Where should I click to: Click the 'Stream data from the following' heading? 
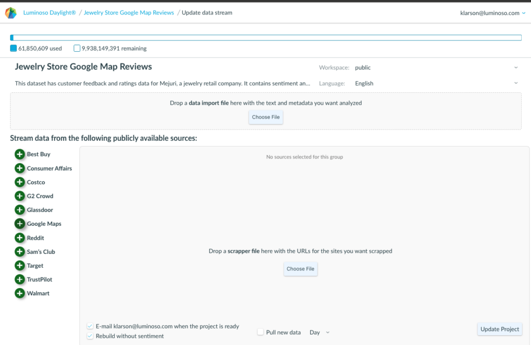(104, 138)
